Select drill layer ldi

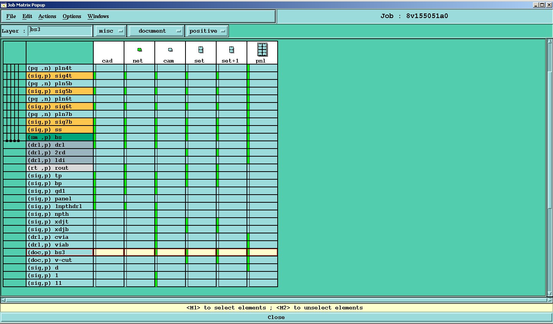click(60, 160)
